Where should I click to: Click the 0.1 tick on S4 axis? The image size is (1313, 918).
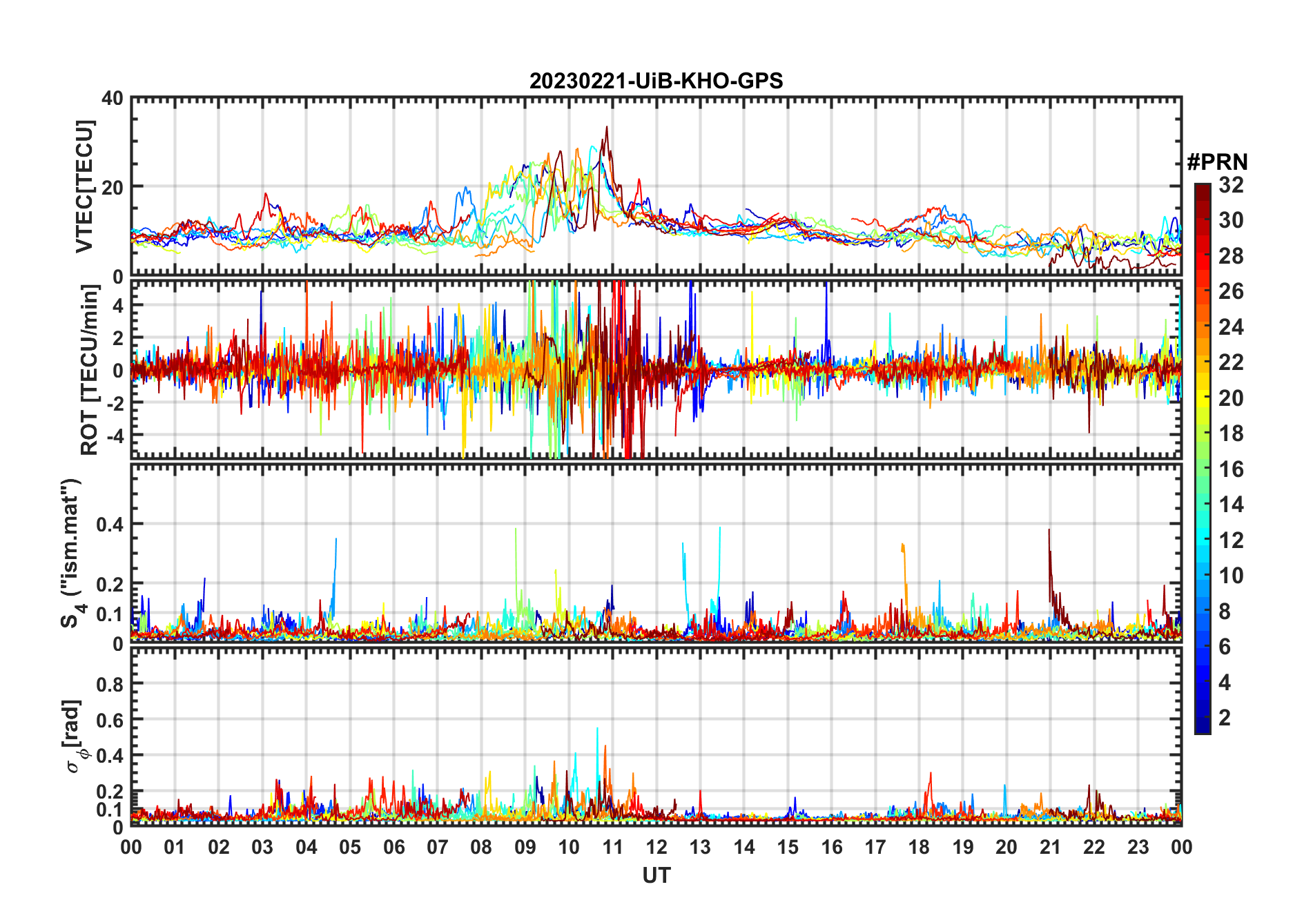[110, 614]
